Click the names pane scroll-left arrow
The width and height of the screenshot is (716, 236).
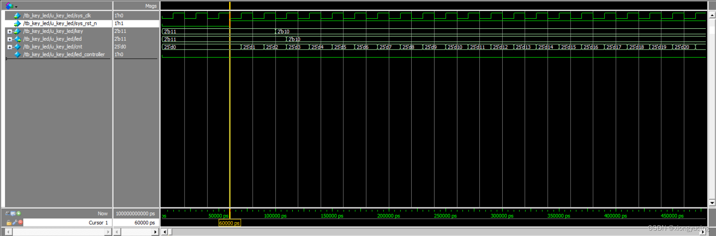(x=8, y=232)
